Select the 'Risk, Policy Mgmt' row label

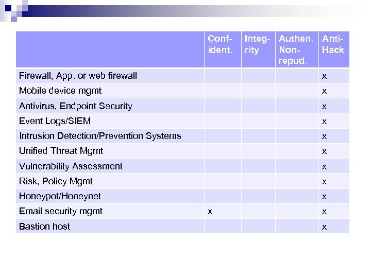pyautogui.click(x=56, y=181)
